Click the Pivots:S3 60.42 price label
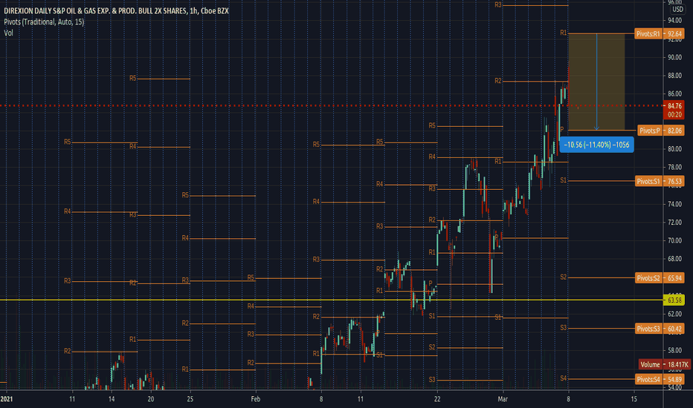Viewport: 693px width, 408px height. [x=659, y=329]
